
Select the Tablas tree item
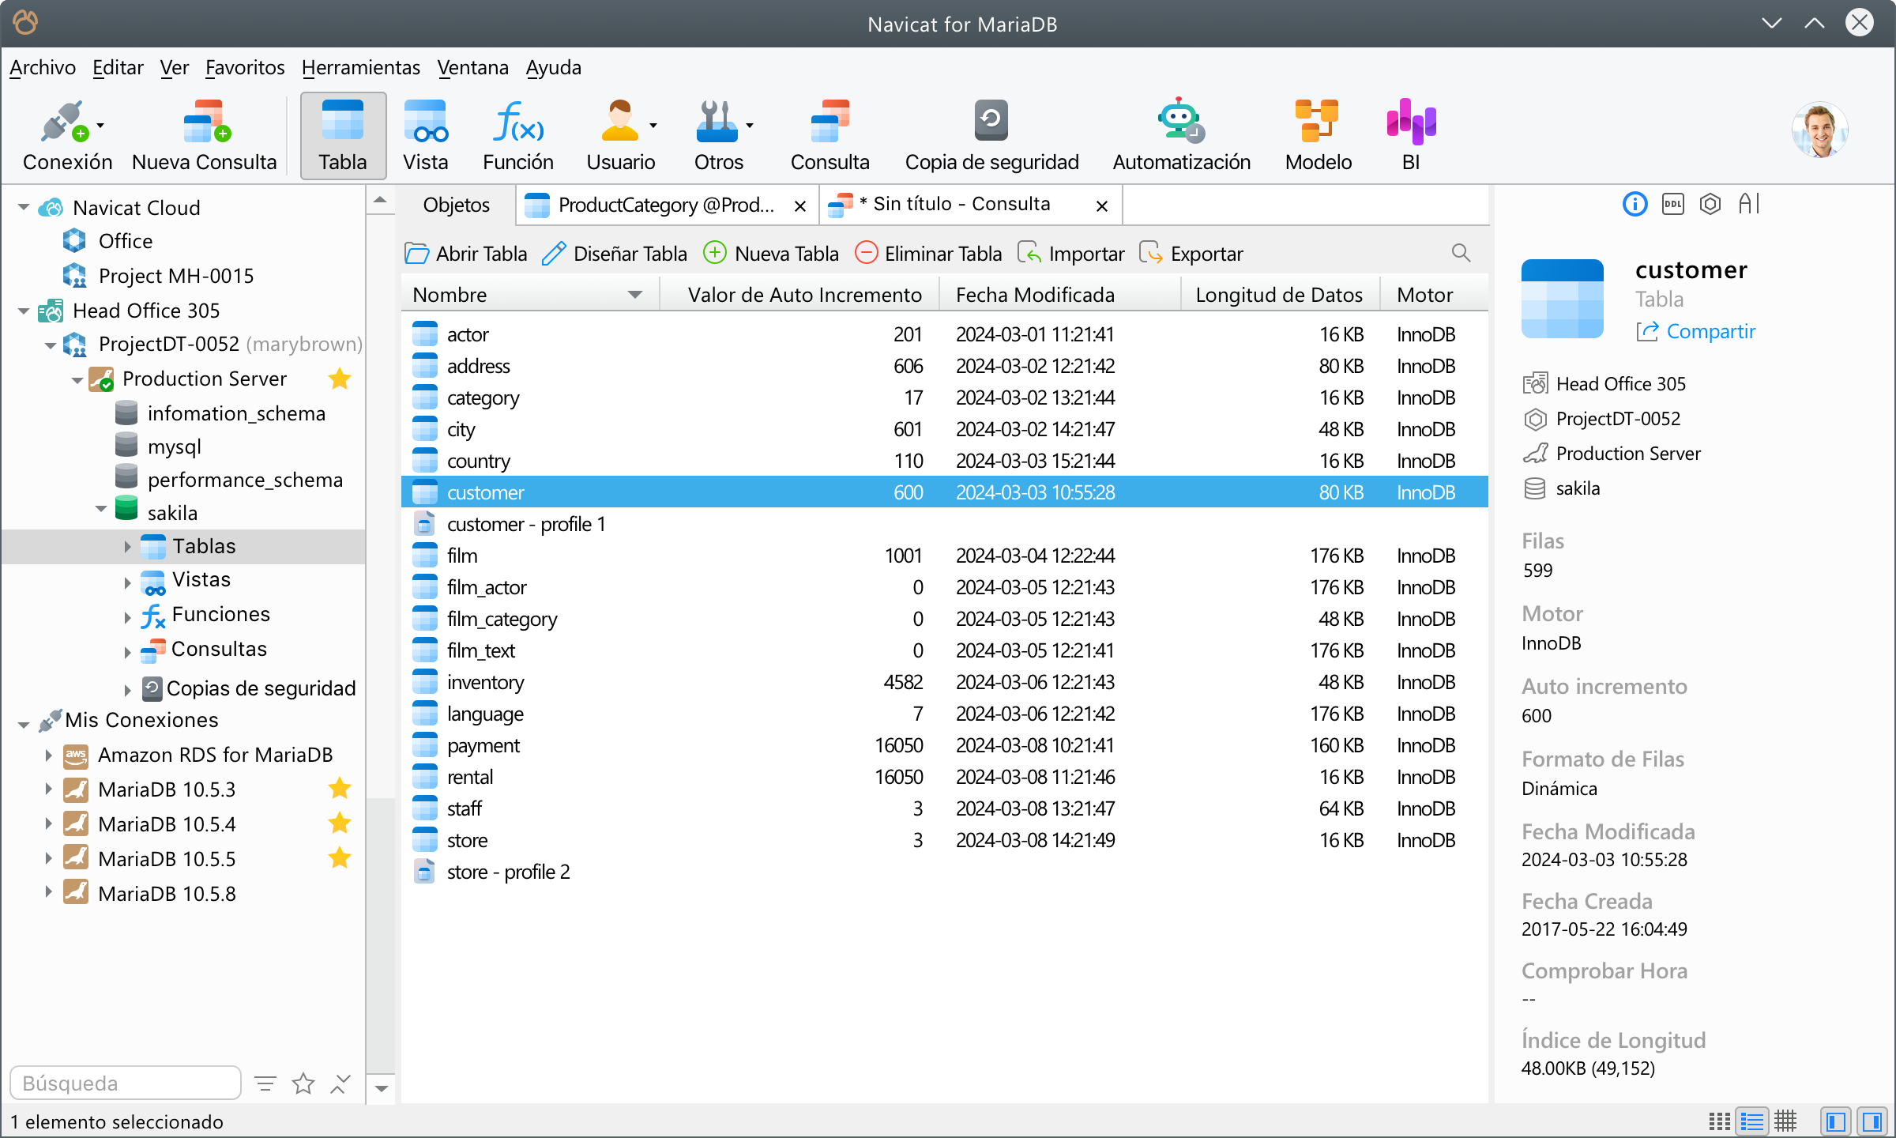click(x=183, y=546)
